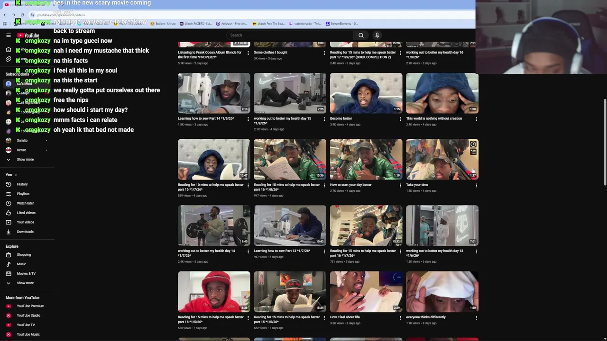Open Explore - Miruro bookmark

(x=164, y=24)
